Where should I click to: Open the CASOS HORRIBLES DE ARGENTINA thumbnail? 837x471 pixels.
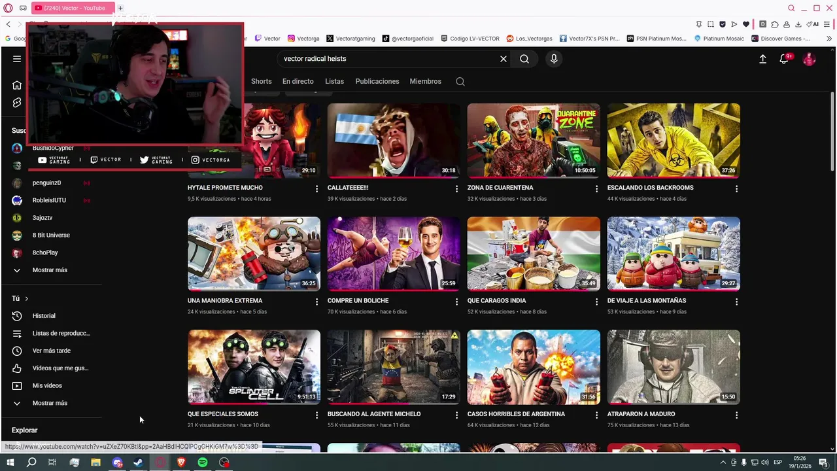tap(534, 367)
